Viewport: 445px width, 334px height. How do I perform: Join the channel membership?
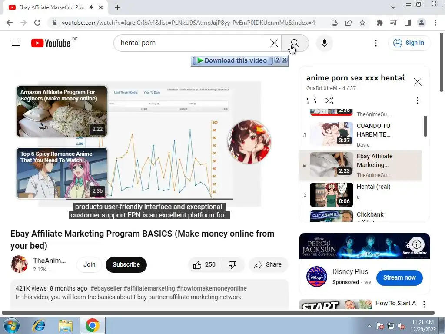[90, 264]
